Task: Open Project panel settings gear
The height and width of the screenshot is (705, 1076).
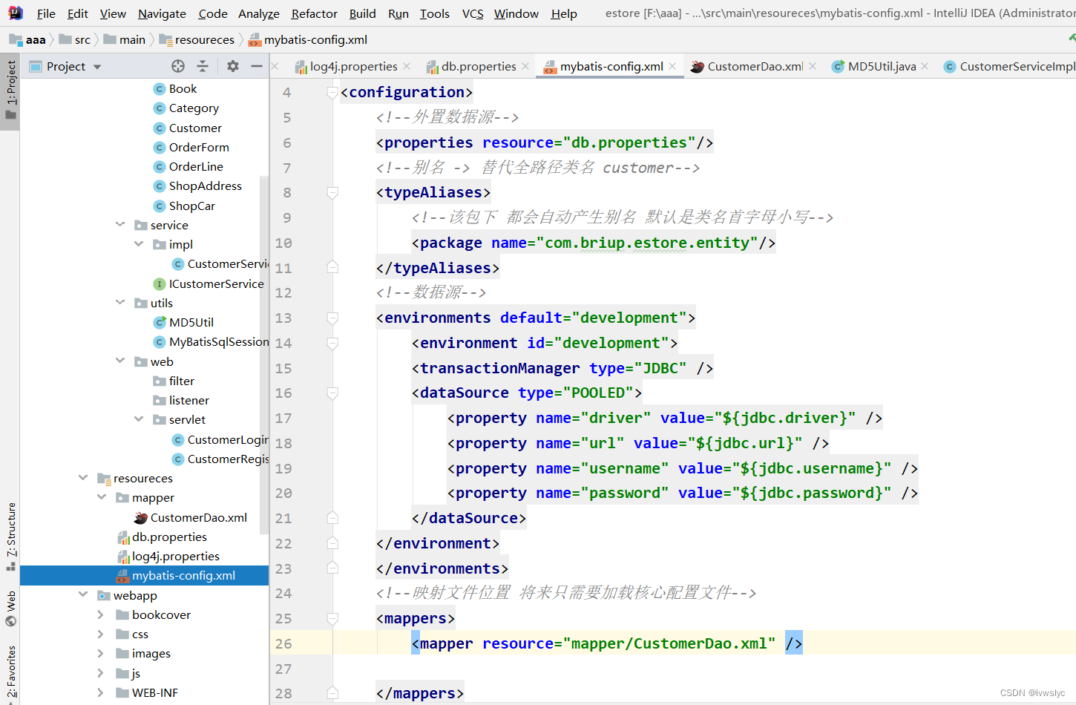Action: click(x=233, y=66)
